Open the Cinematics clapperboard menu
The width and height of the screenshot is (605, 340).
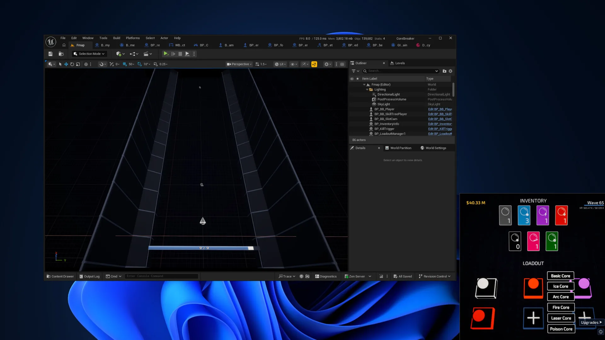pos(147,54)
